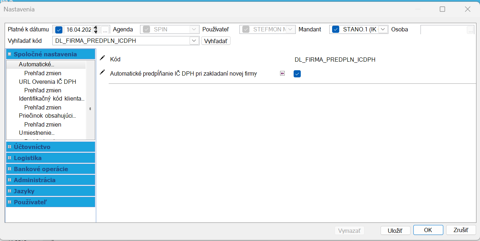Click the plus icon on Administrácia category
Viewport: 480px width, 241px height.
click(9, 180)
